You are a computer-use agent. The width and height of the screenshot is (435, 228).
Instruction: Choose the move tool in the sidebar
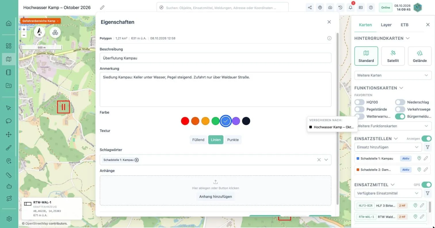coord(9,134)
